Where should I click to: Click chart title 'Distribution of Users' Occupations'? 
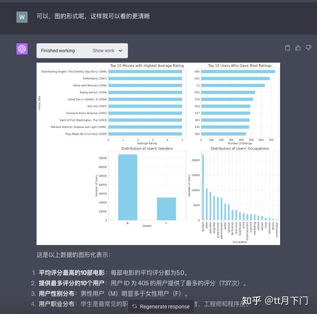[x=240, y=148]
